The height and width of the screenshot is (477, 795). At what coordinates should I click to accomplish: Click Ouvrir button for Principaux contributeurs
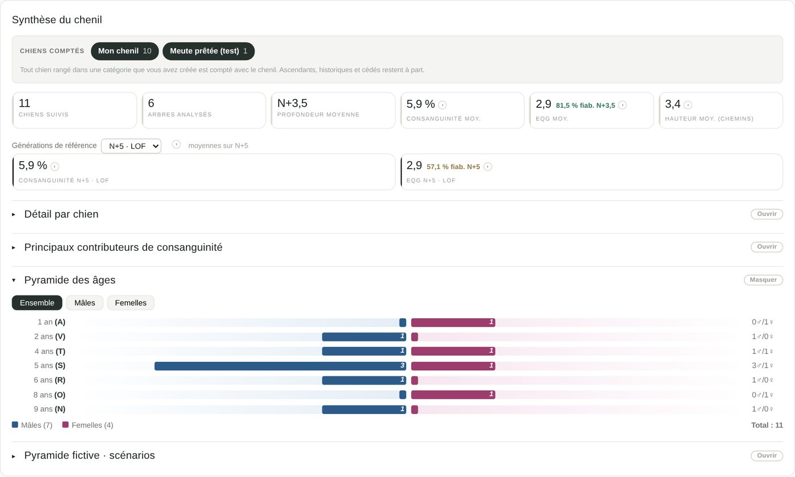coord(767,247)
